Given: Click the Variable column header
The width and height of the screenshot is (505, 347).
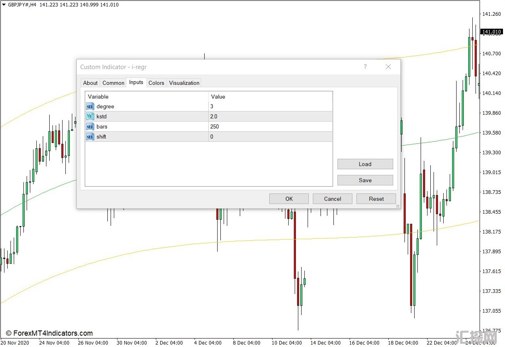Looking at the screenshot, I should tap(147, 97).
